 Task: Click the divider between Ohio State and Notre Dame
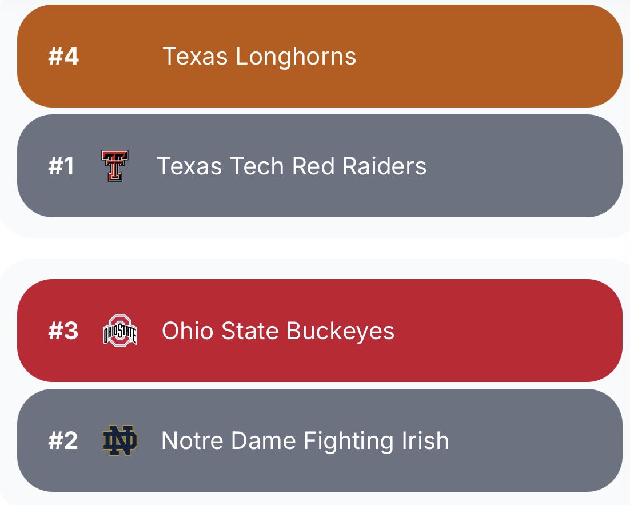pos(315,385)
